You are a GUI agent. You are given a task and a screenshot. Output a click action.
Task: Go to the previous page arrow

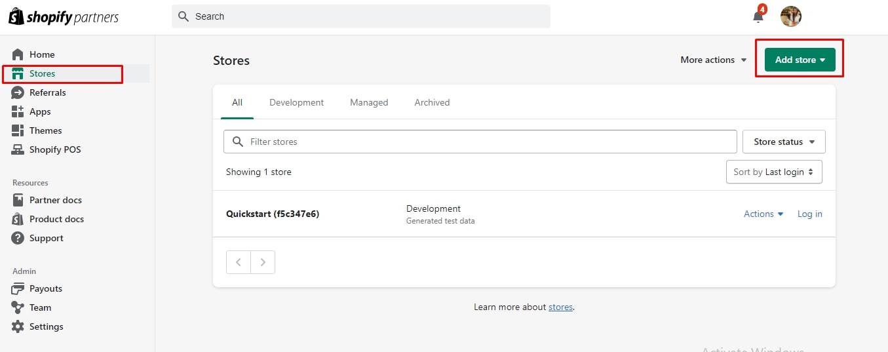pyautogui.click(x=239, y=262)
